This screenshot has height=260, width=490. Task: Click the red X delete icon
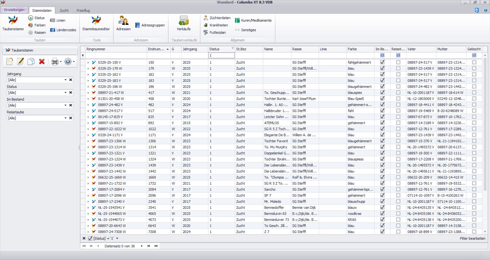pyautogui.click(x=42, y=62)
